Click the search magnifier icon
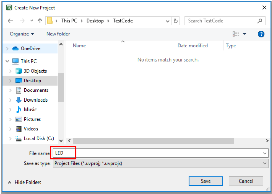Screen dimensions: 272x194 point(260,21)
